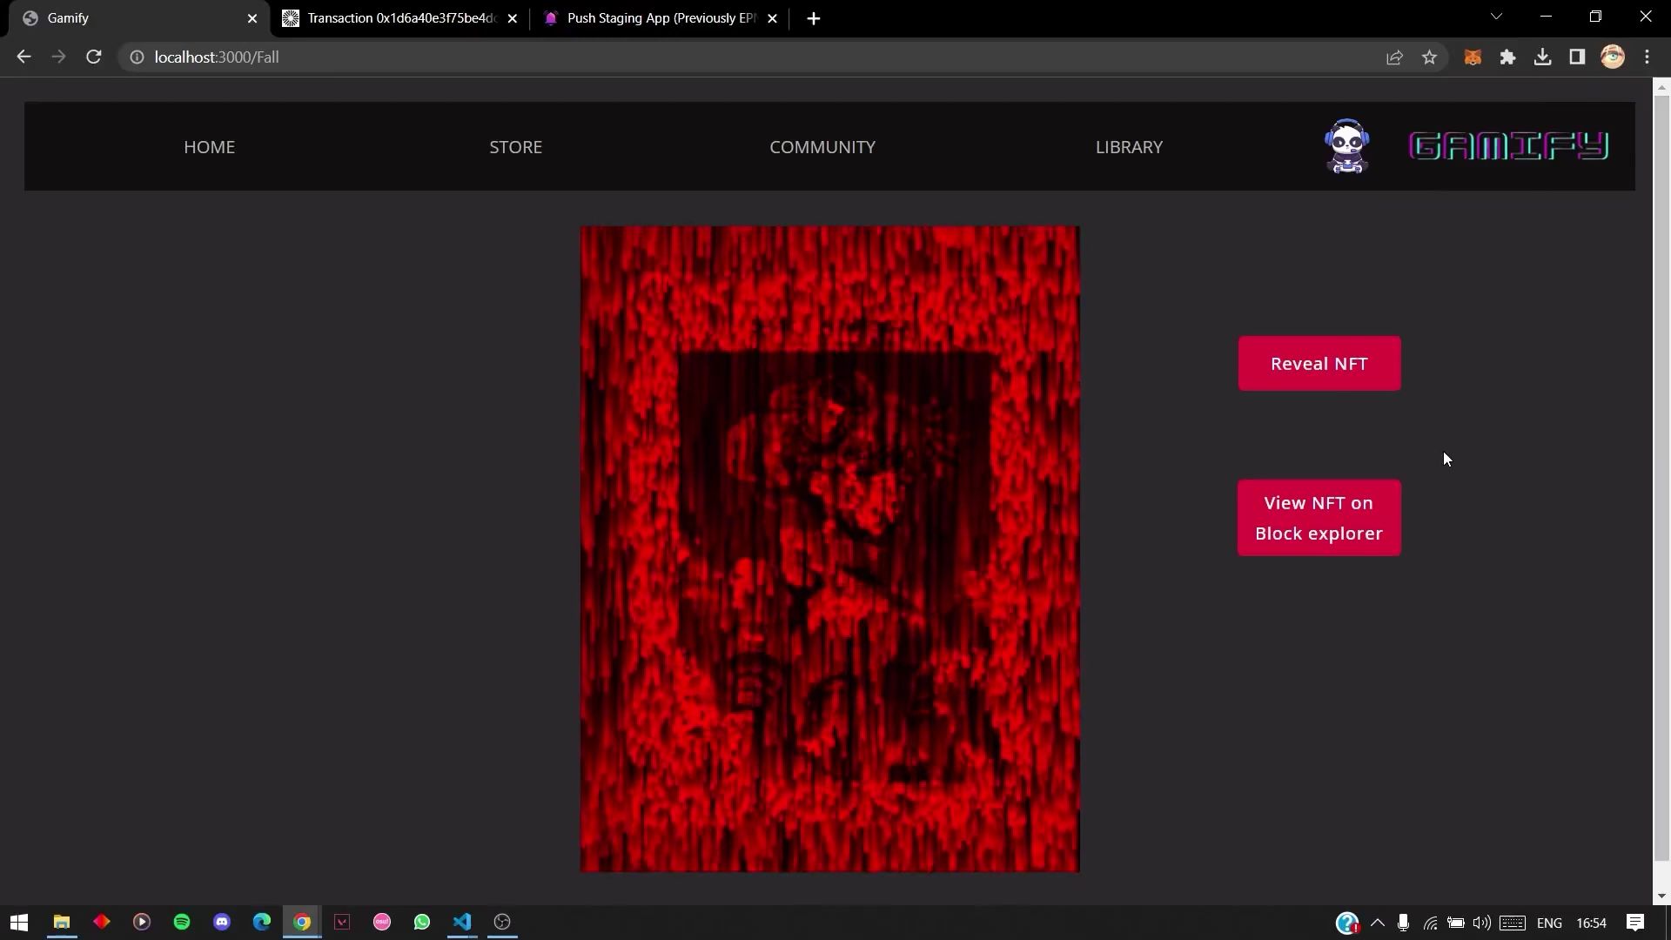Viewport: 1671px width, 940px height.
Task: Open Chrome profile avatar
Action: coord(1613,57)
